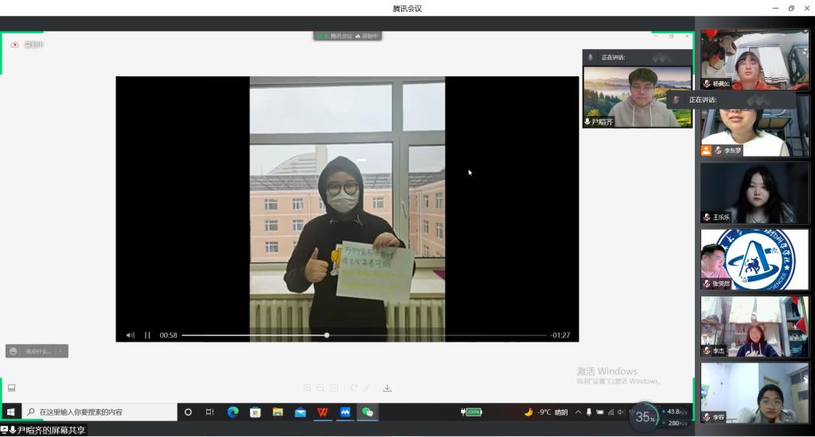Expand the chat bar arrow
The height and width of the screenshot is (437, 815).
coord(61,351)
